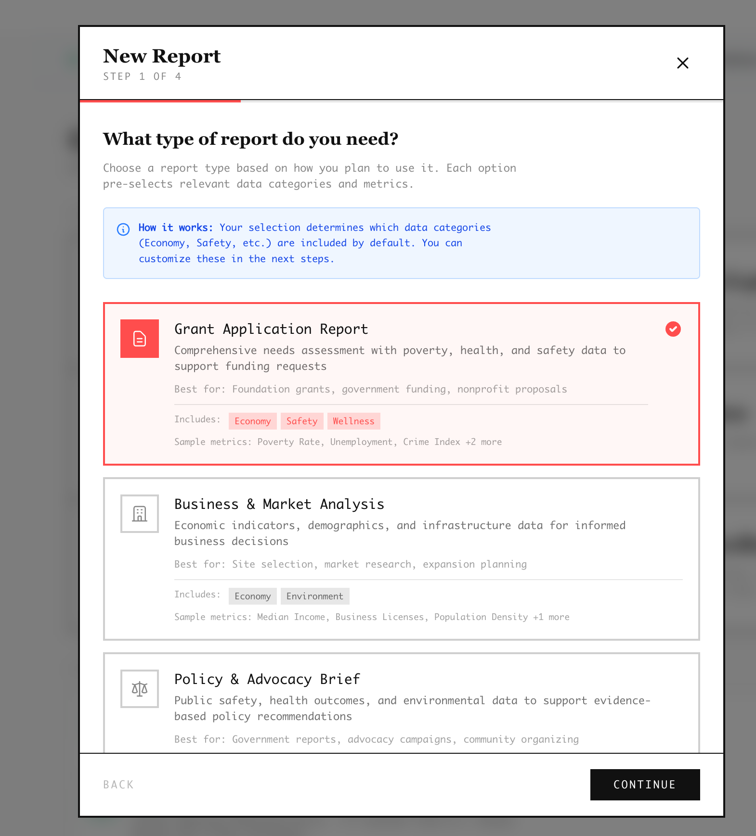Click the Wellness tag in Grant Application Report
Image resolution: width=756 pixels, height=836 pixels.
[353, 421]
